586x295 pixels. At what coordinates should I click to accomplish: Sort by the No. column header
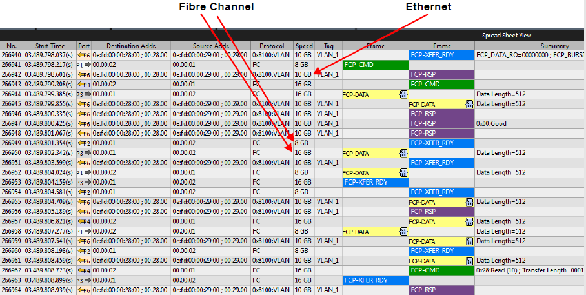(12, 46)
